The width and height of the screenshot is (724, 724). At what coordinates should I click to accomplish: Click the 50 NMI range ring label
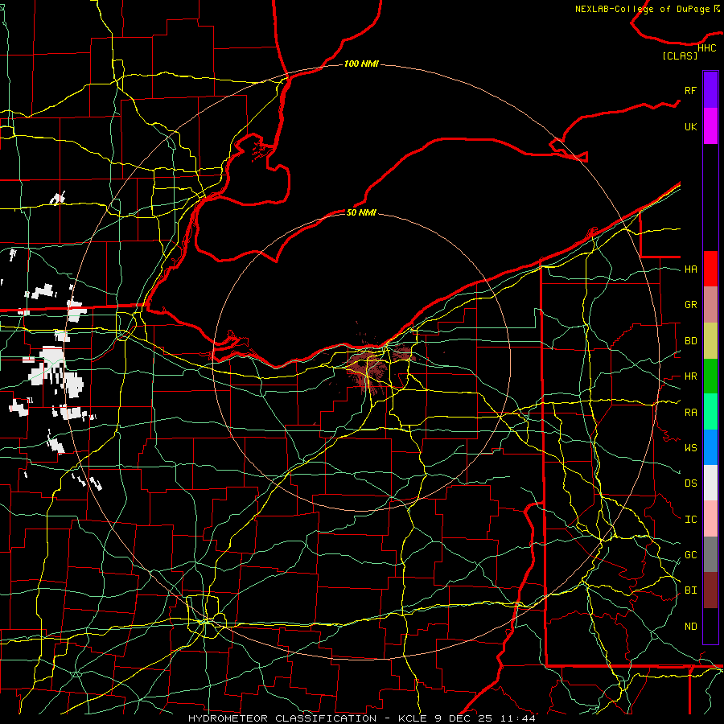point(361,212)
